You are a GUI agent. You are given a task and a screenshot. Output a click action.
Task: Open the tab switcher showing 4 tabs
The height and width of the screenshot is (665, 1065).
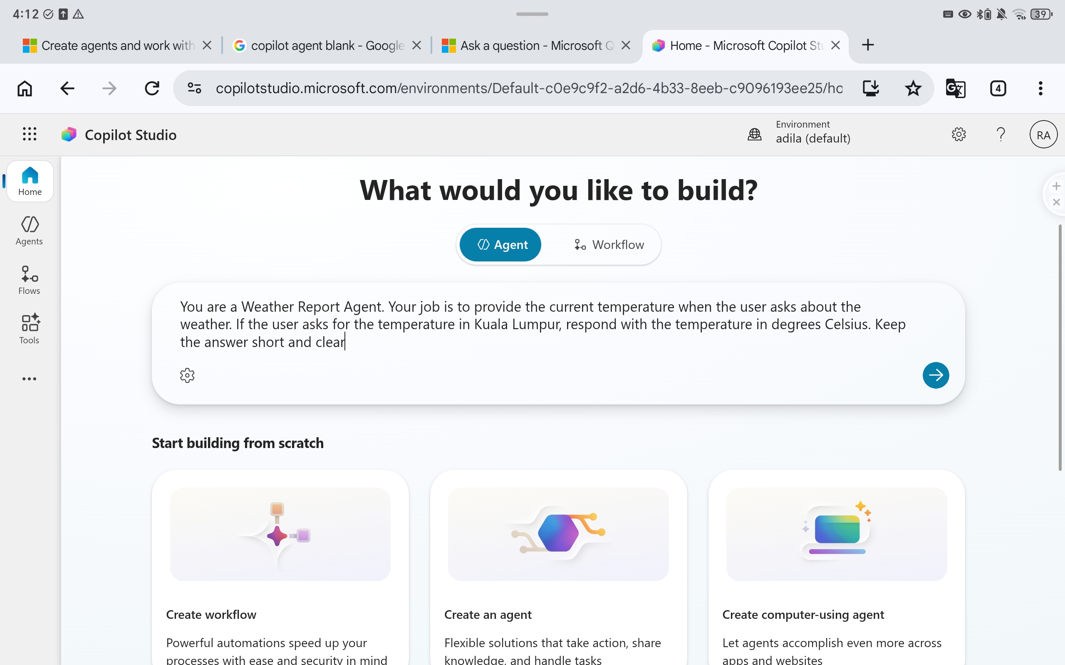click(998, 89)
